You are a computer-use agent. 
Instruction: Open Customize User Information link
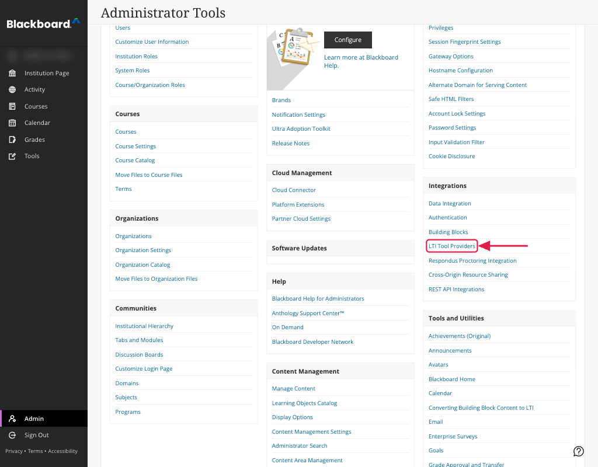pyautogui.click(x=152, y=42)
